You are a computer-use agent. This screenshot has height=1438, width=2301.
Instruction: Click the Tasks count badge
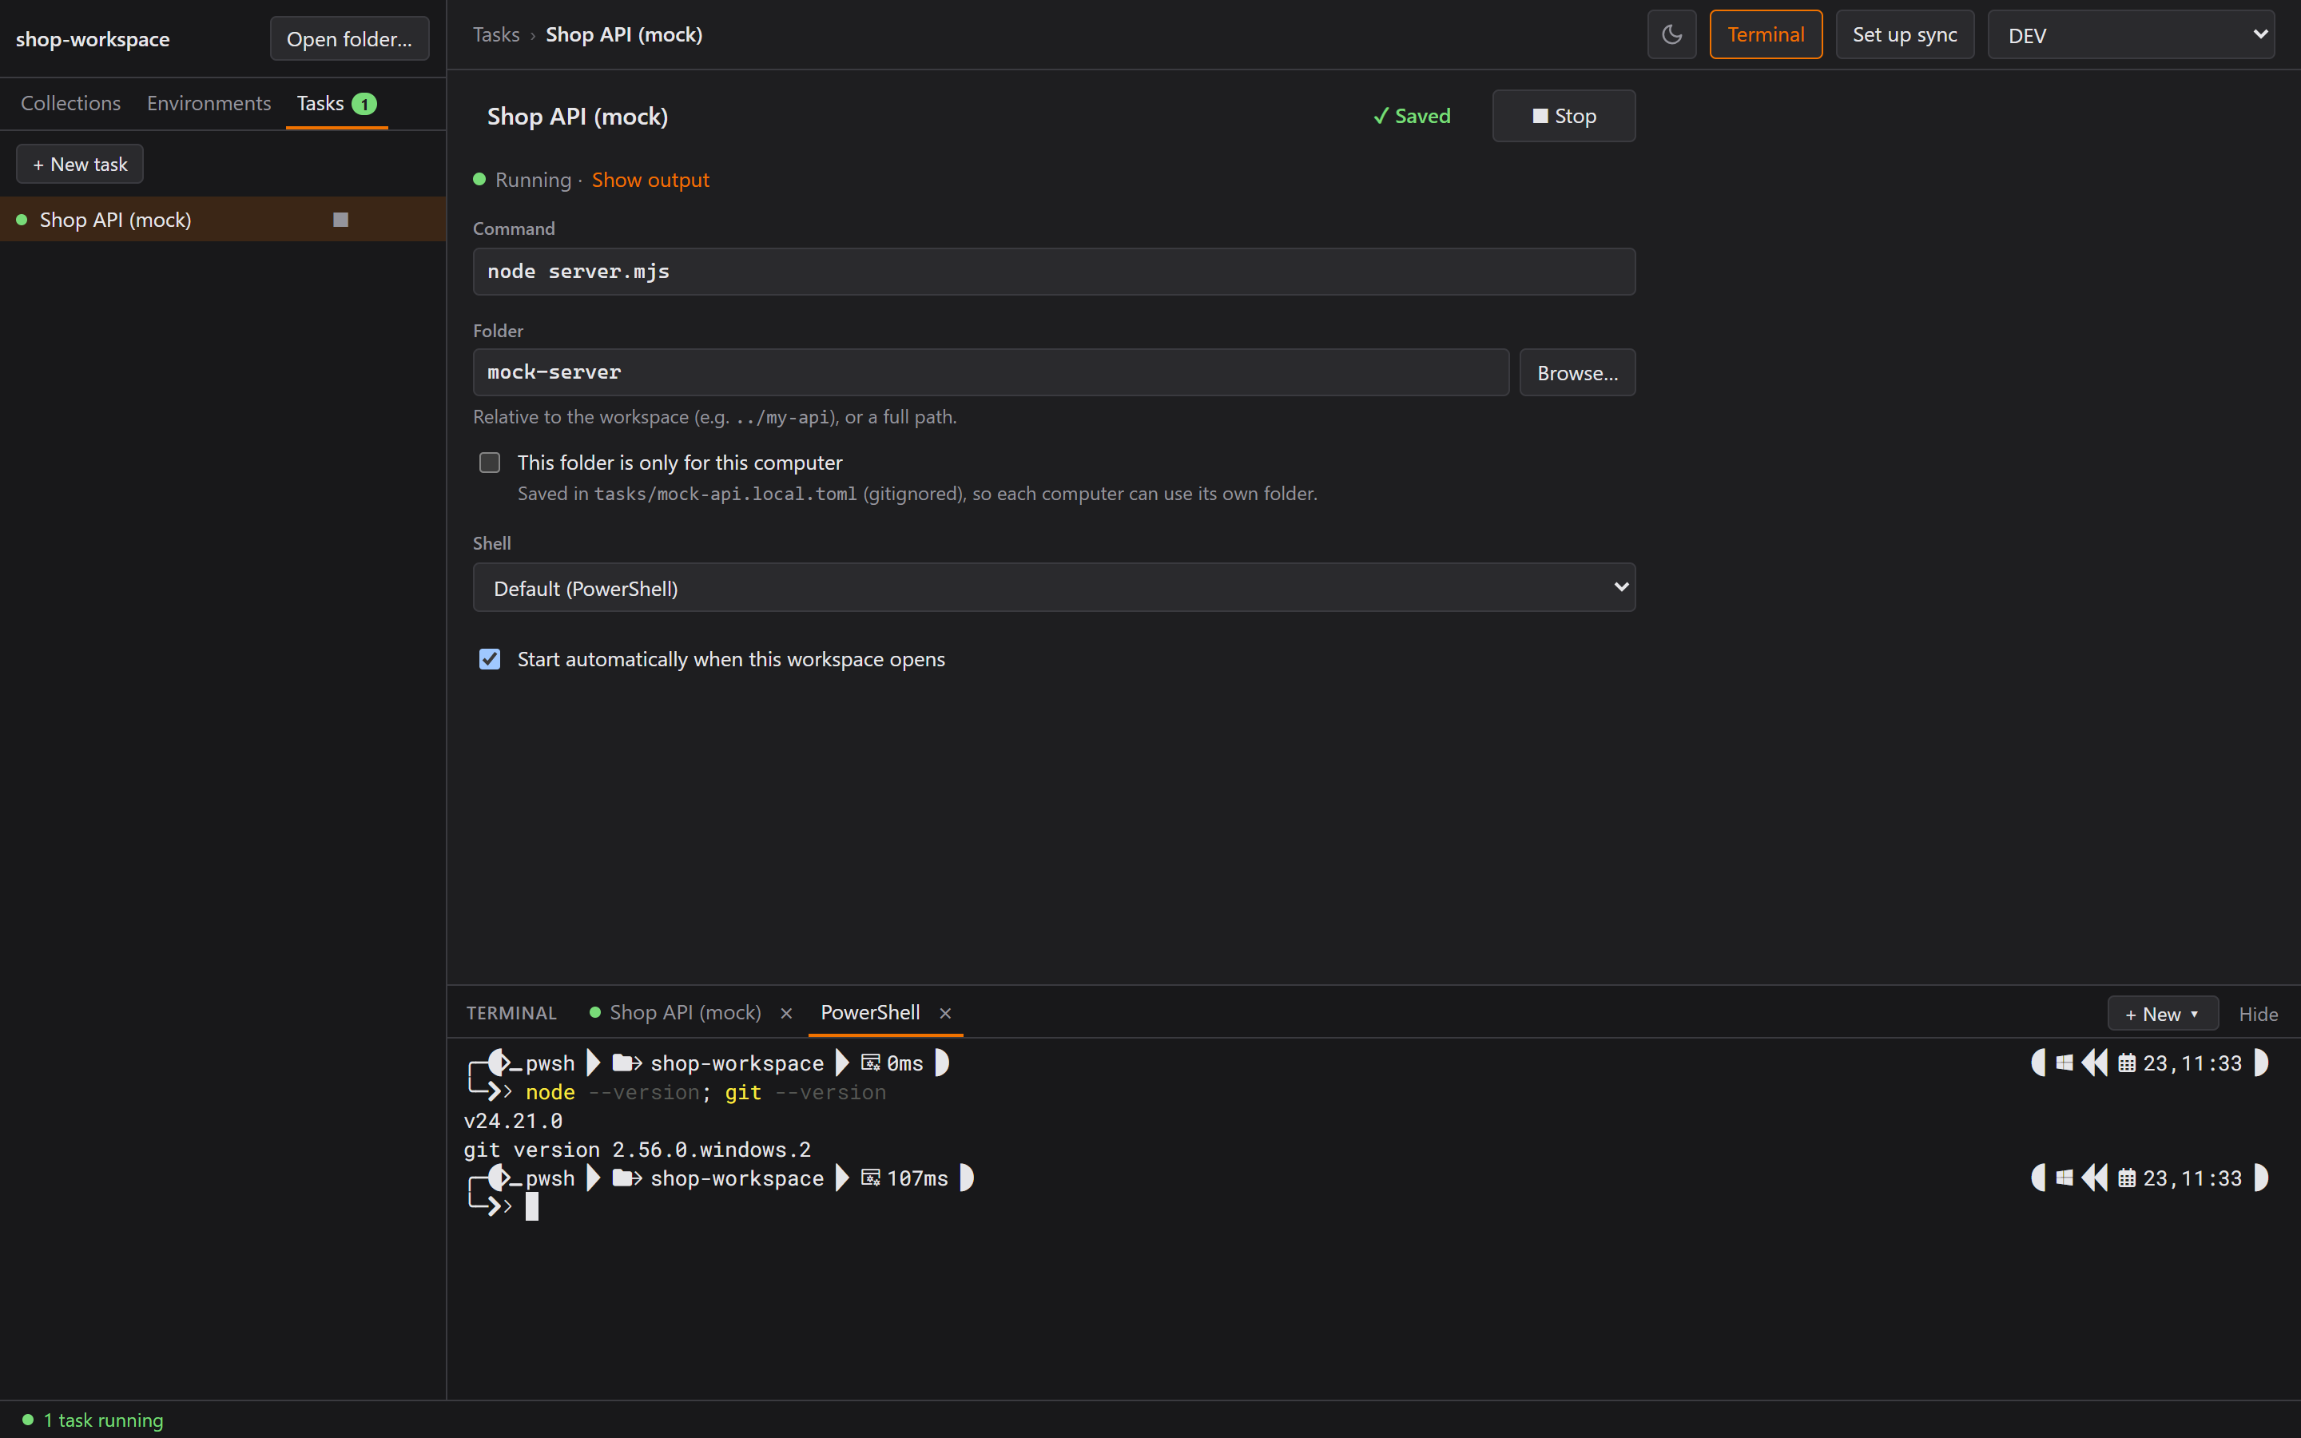click(x=364, y=104)
